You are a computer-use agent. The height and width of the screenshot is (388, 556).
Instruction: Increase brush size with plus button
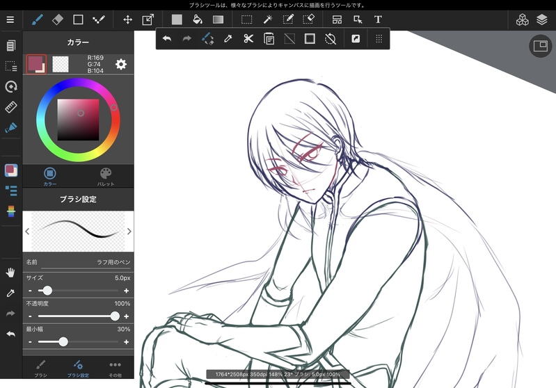[126, 291]
